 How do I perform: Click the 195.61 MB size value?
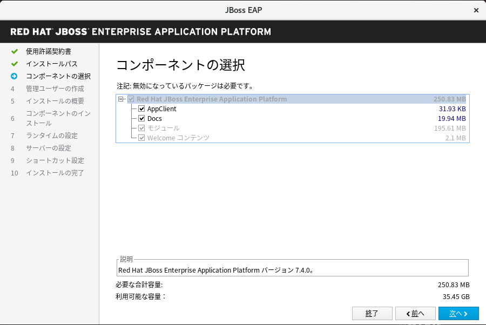(450, 128)
